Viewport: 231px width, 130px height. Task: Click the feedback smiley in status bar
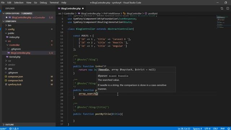[228, 129]
